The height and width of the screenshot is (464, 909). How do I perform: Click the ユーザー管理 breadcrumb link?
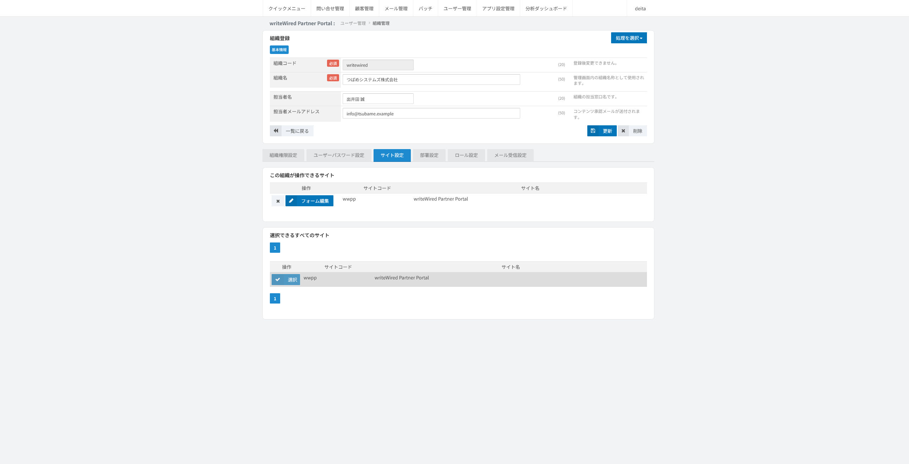coord(353,23)
